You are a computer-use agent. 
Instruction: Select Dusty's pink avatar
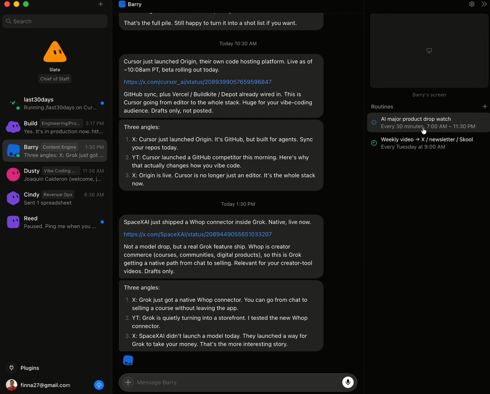point(13,175)
